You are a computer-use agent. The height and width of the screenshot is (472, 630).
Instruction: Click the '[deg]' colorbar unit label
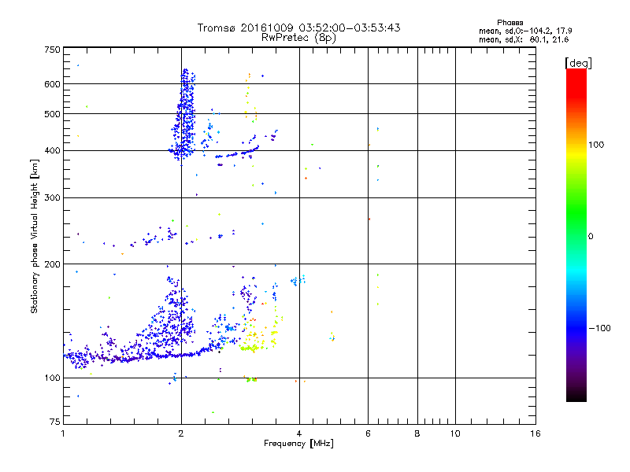pyautogui.click(x=578, y=63)
